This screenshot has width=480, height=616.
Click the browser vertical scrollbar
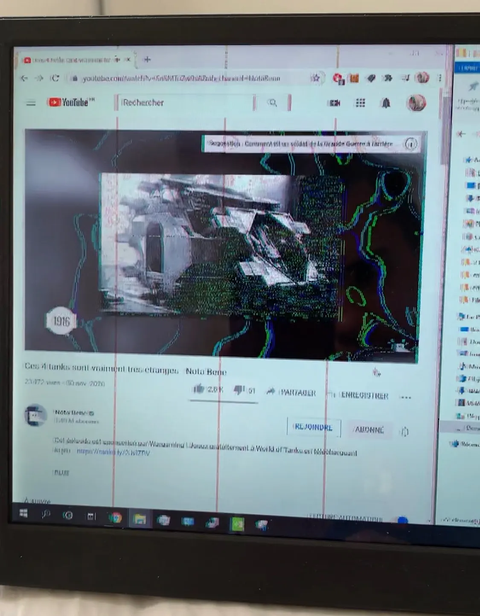444,131
